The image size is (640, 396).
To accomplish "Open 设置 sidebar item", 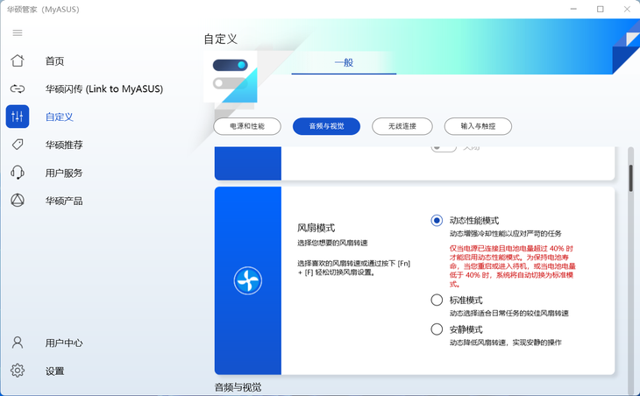I will 54,371.
